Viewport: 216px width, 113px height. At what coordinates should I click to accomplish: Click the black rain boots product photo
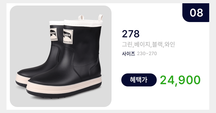[x=61, y=56]
